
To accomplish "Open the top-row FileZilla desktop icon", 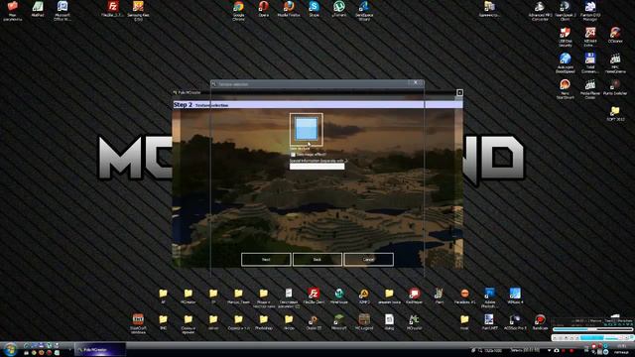I will 112,9.
